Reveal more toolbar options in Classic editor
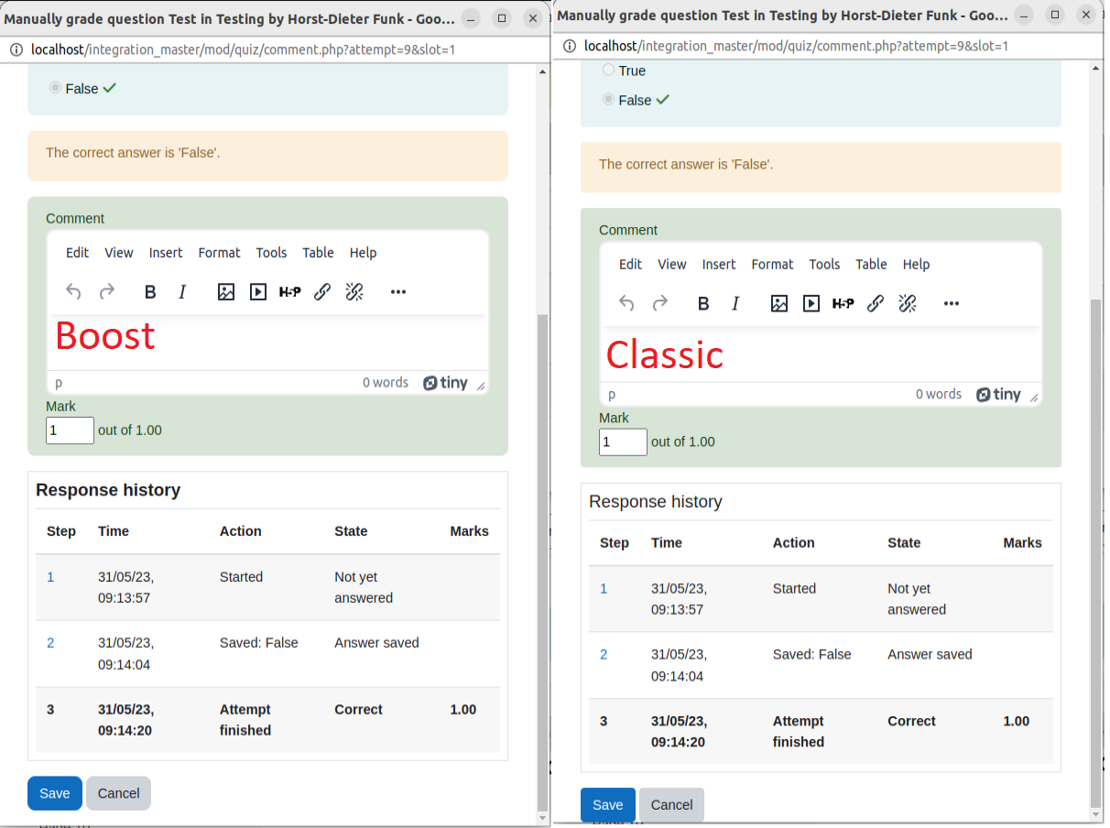Image resolution: width=1110 pixels, height=828 pixels. click(x=952, y=304)
